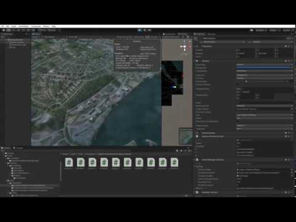Viewport: 296px width, 222px height.
Task: Open the Assets menu
Action: pyautogui.click(x=14, y=27)
